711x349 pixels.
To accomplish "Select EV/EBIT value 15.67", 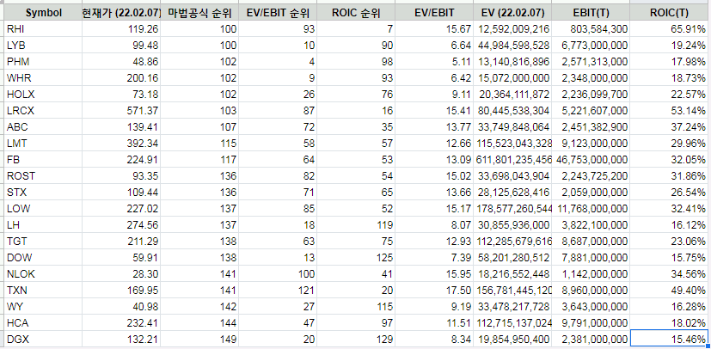I will (x=434, y=29).
